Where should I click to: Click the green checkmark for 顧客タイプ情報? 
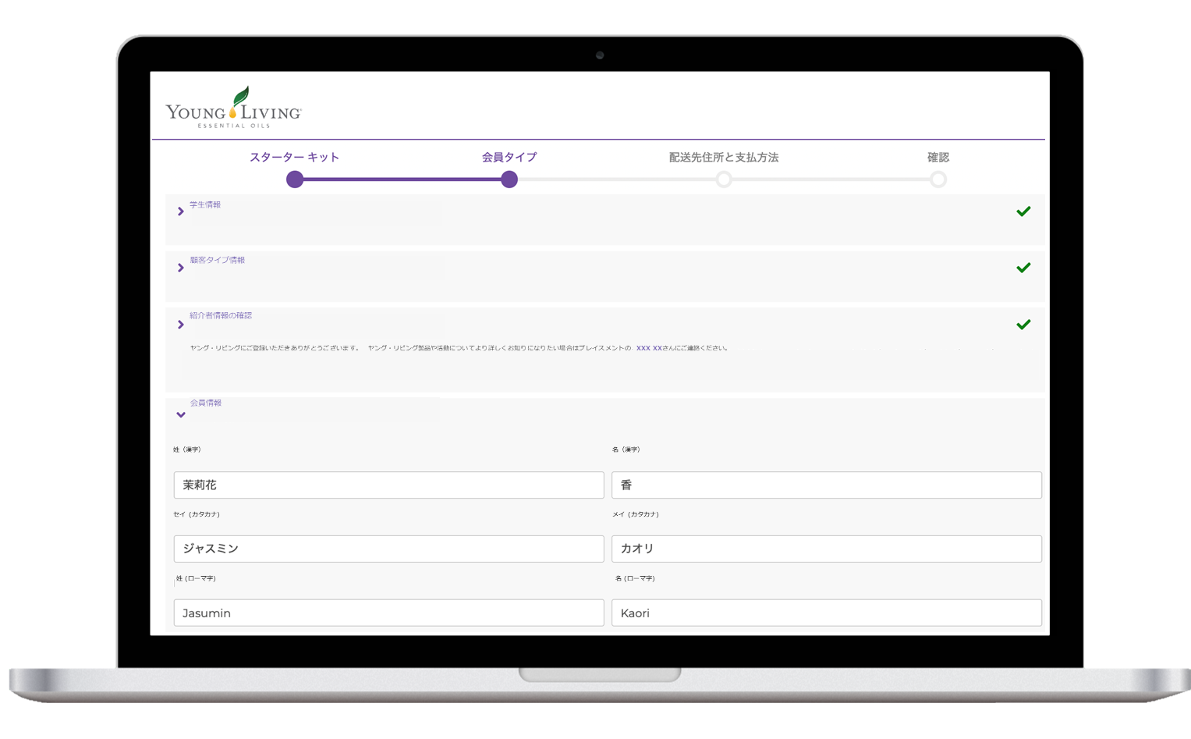(1023, 268)
